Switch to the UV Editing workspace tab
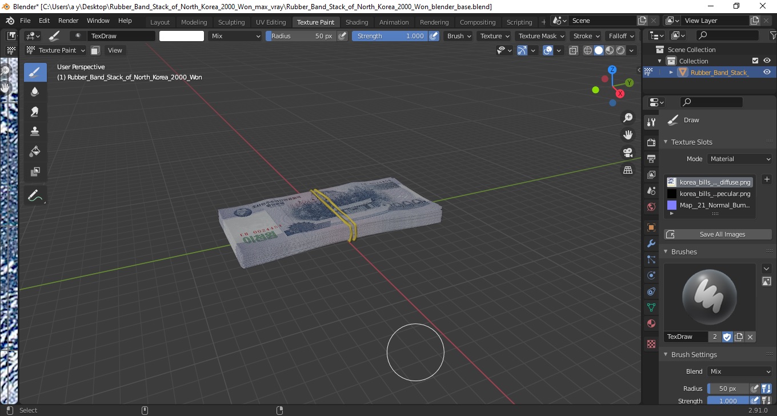 271,22
